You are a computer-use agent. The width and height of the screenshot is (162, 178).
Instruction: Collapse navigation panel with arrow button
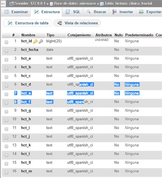click(x=3, y=4)
